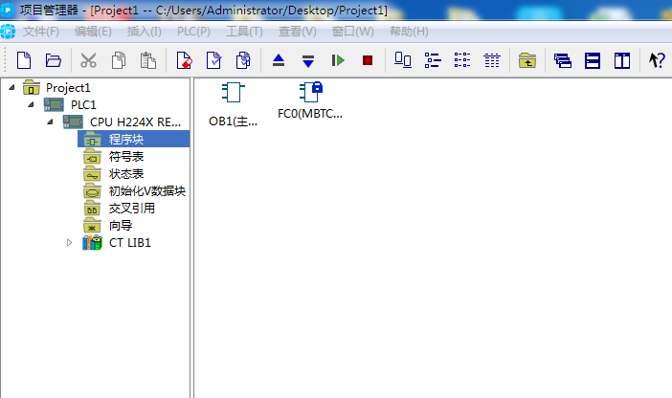The width and height of the screenshot is (672, 398).
Task: Open the 文件(F) menu
Action: click(41, 32)
